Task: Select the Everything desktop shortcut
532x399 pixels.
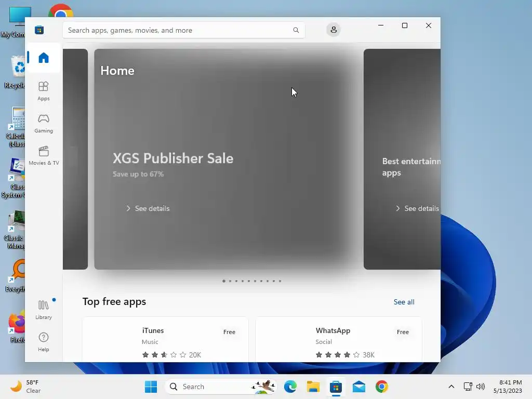Action: point(15,275)
